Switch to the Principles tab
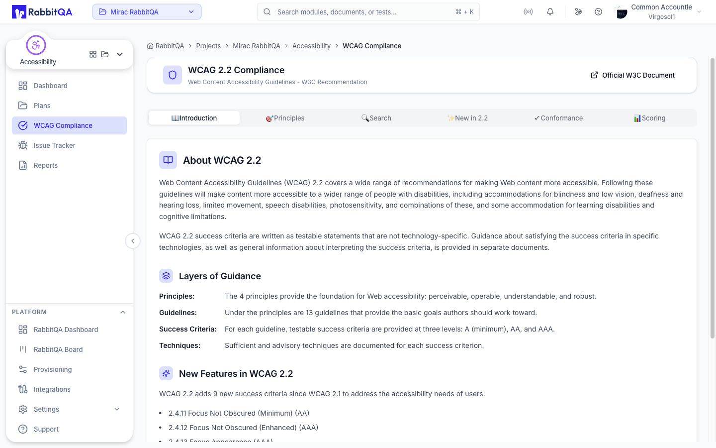The height and width of the screenshot is (448, 716). click(x=285, y=118)
